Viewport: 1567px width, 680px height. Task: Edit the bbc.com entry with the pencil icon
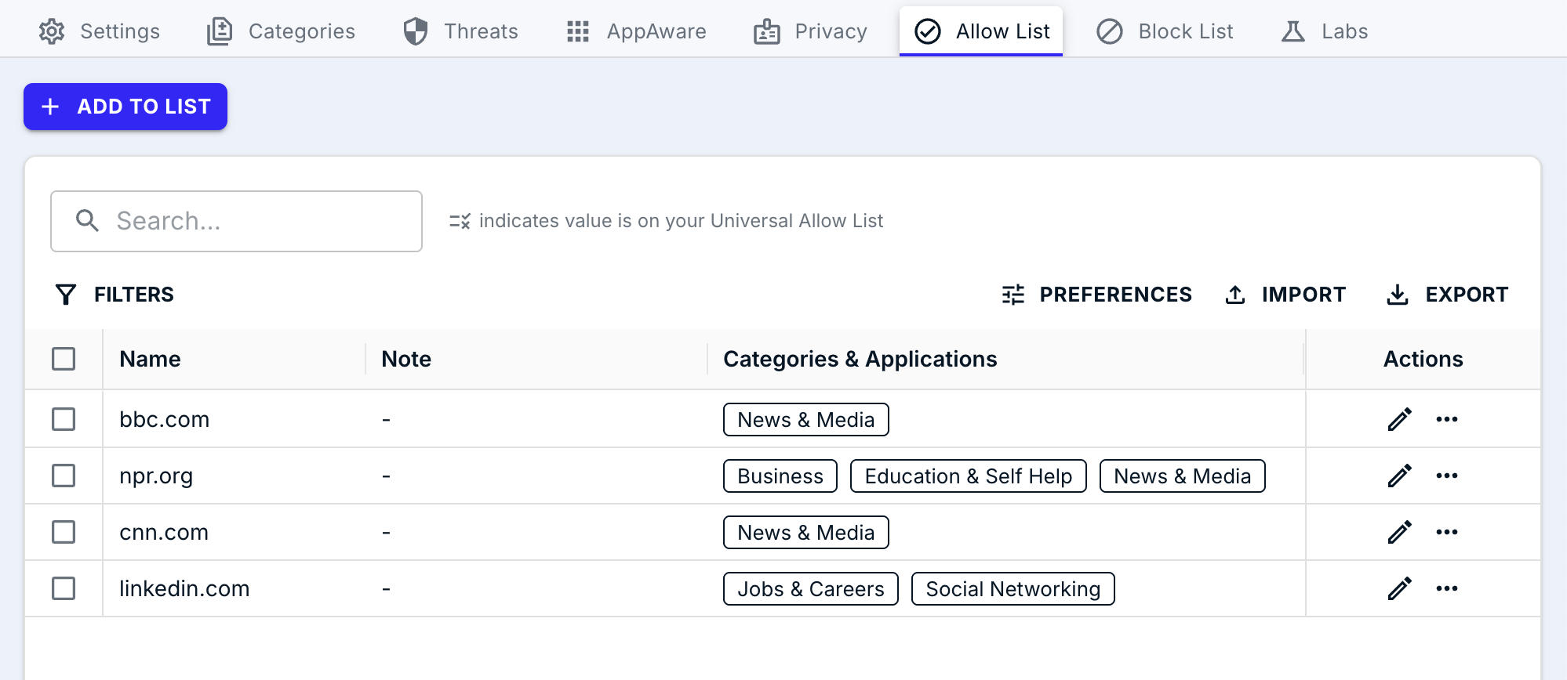coord(1400,419)
